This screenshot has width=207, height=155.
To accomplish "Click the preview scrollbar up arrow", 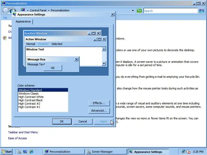I will (104, 49).
